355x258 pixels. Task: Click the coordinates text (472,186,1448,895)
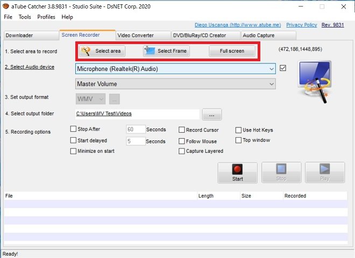click(x=300, y=49)
